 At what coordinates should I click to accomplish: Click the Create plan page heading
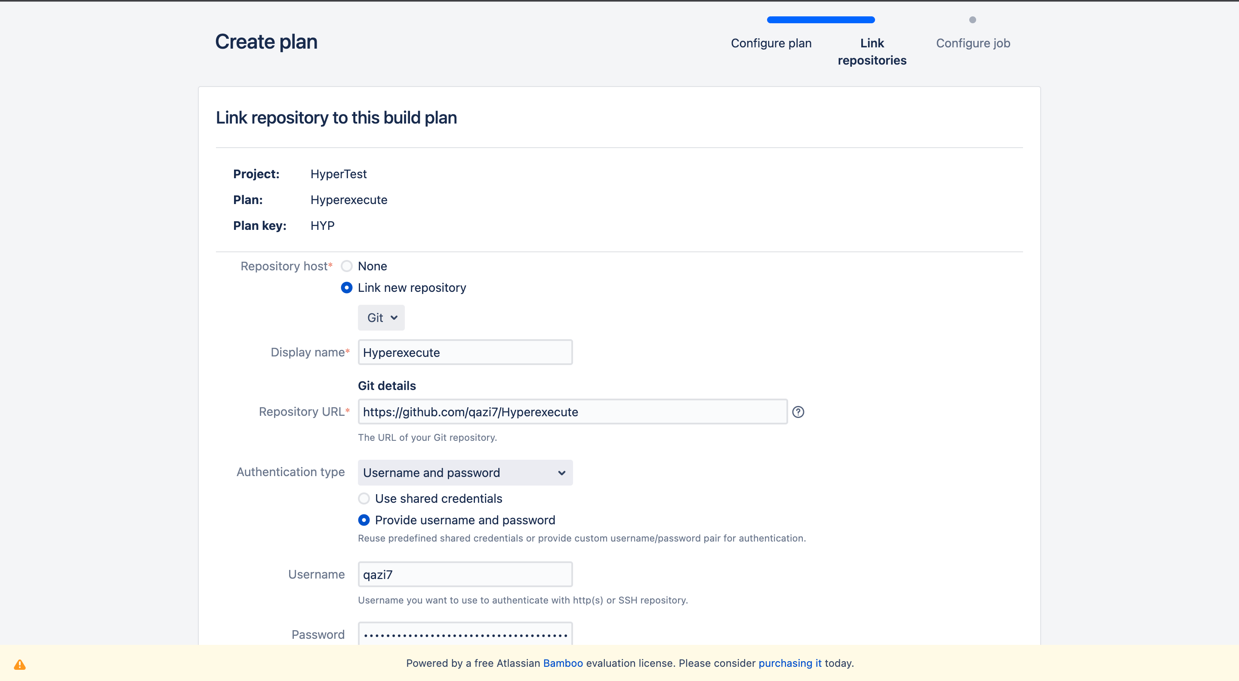[266, 42]
